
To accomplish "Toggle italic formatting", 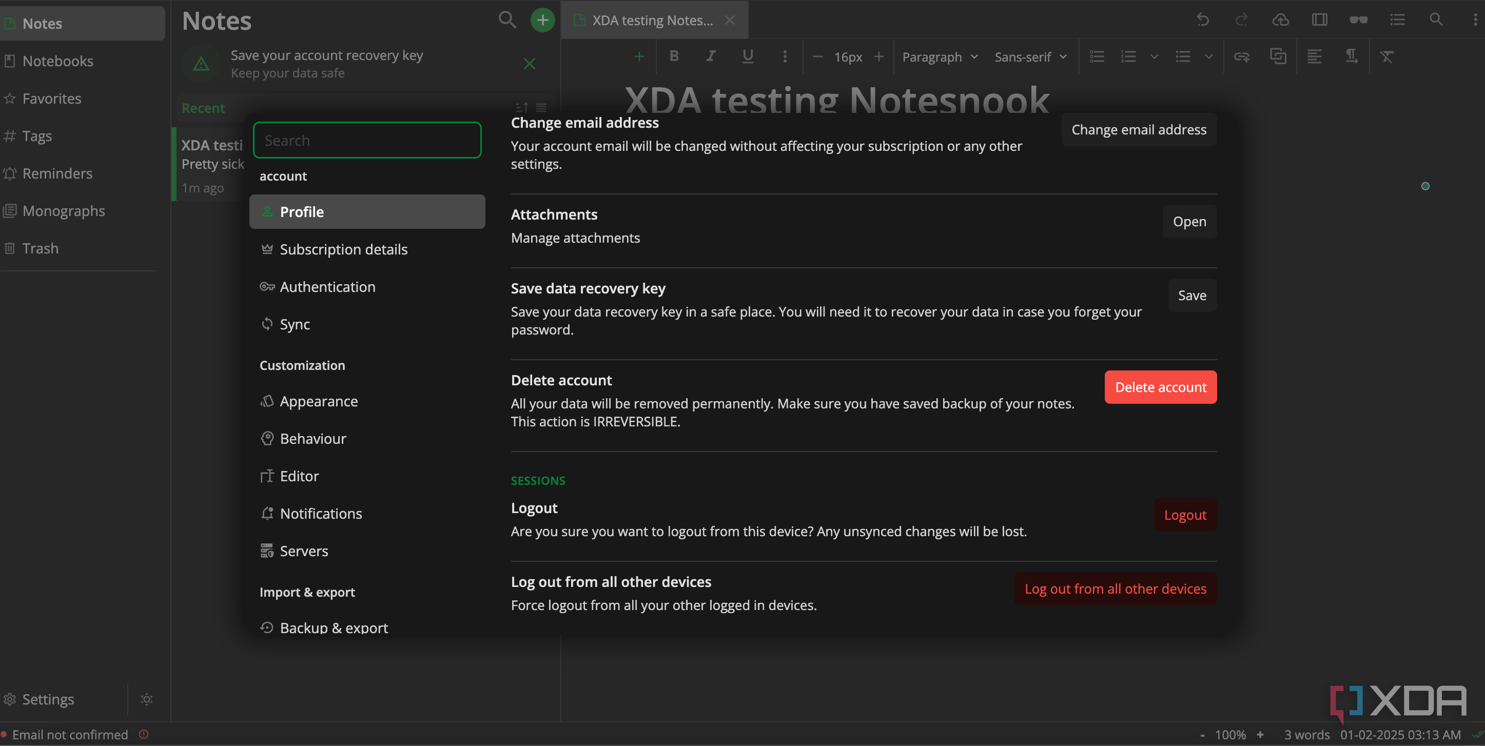I will point(710,56).
